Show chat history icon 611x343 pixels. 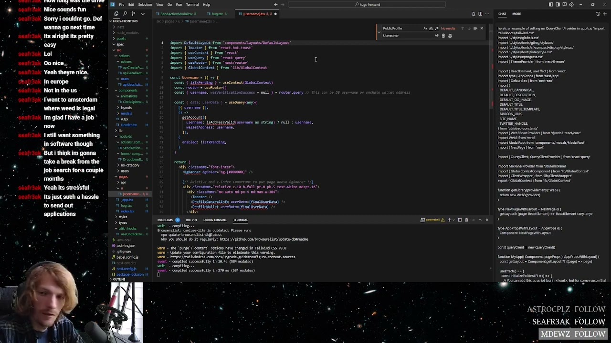598,14
